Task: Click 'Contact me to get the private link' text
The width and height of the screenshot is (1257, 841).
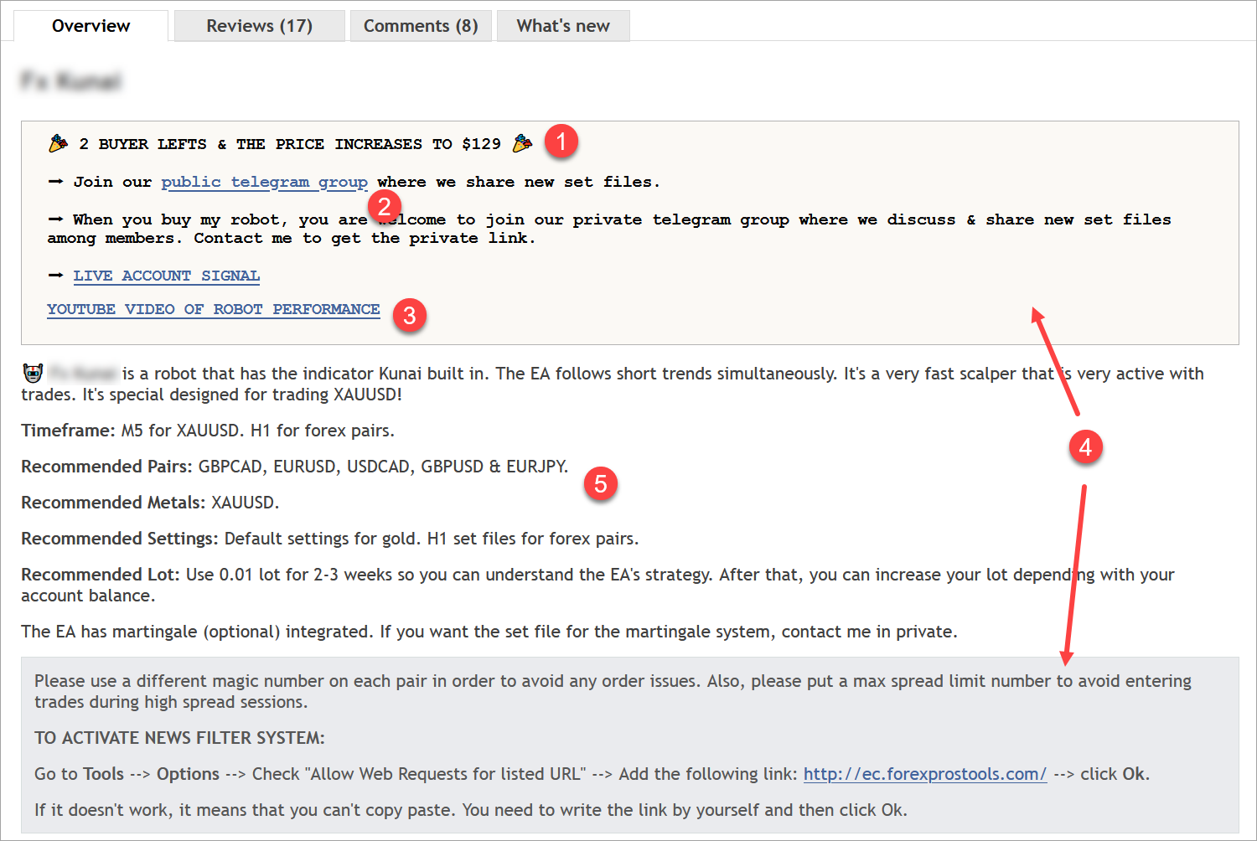Action: tap(365, 238)
